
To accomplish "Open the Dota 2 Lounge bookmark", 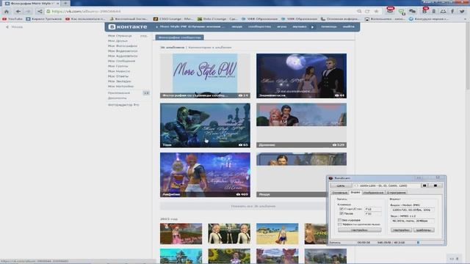I will click(x=217, y=19).
